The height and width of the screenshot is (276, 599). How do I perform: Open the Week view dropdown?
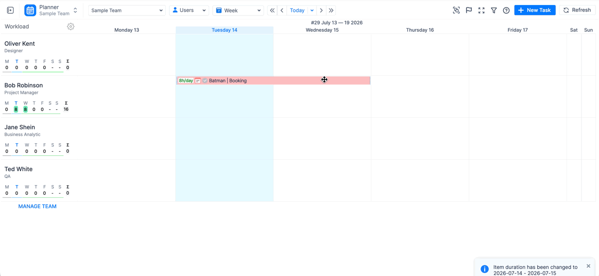tap(238, 10)
